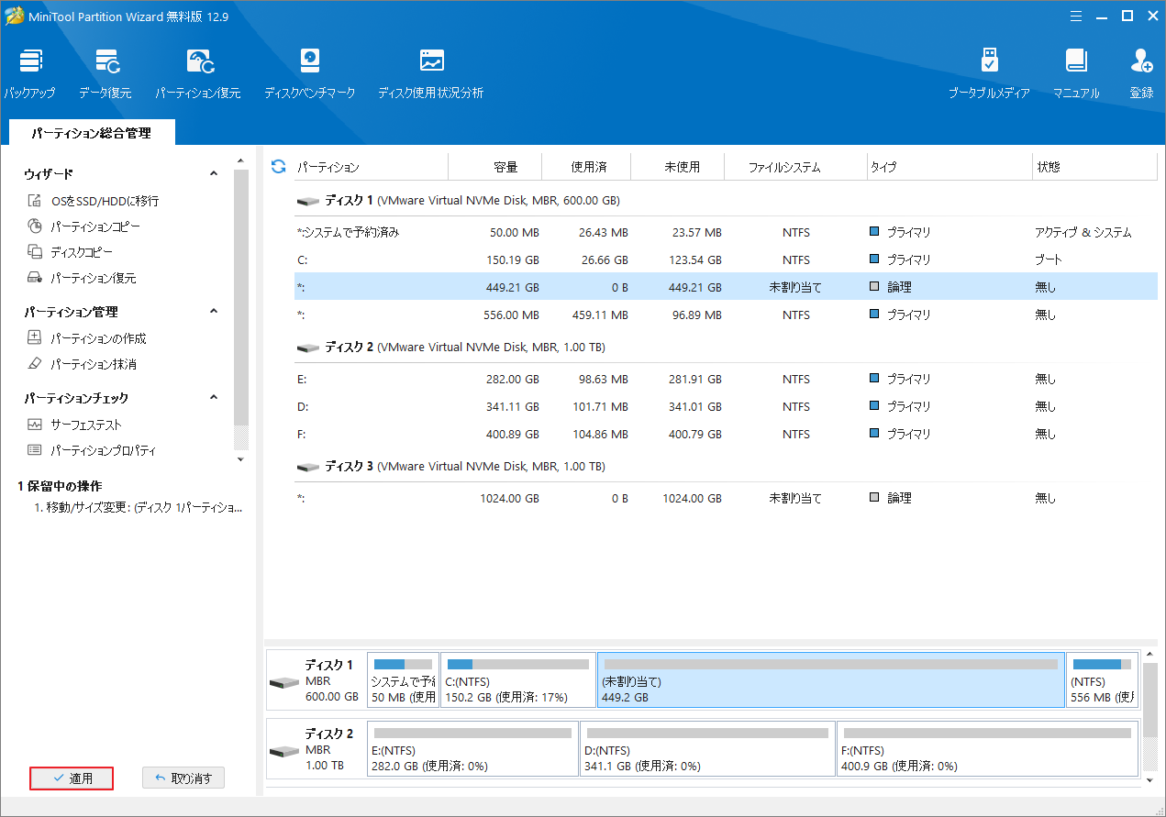Open ブータブルメディア creator
Screen dimensions: 1166x817
989,73
